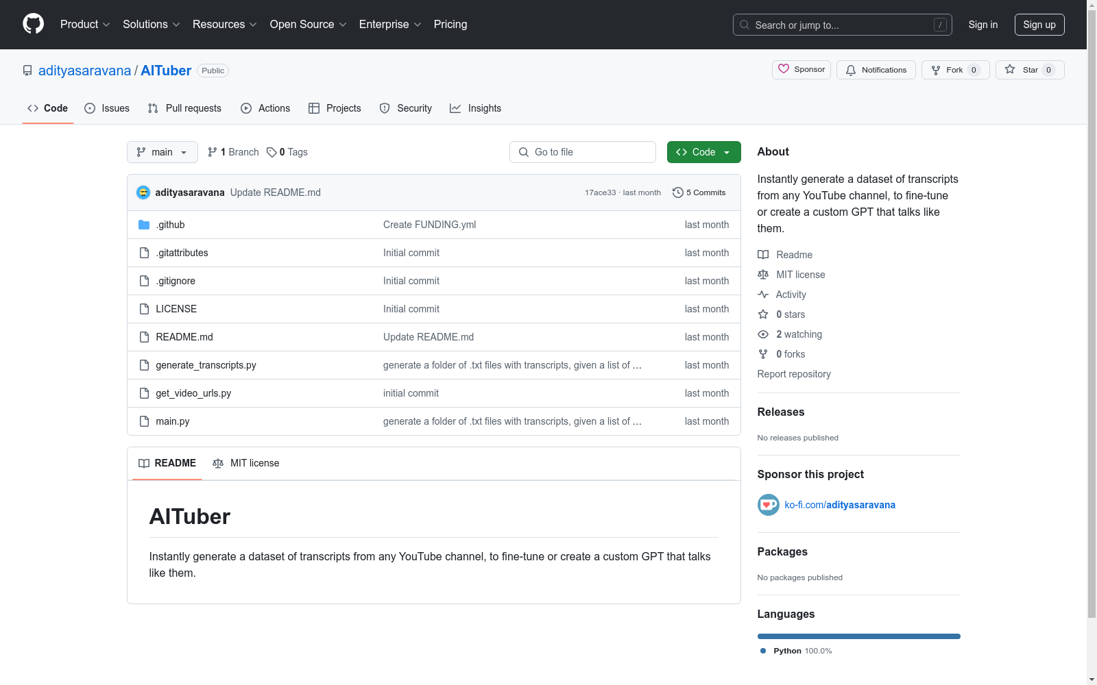Click the fork icon next to 0 forks
Viewport: 1097px width, 685px height.
tap(763, 354)
